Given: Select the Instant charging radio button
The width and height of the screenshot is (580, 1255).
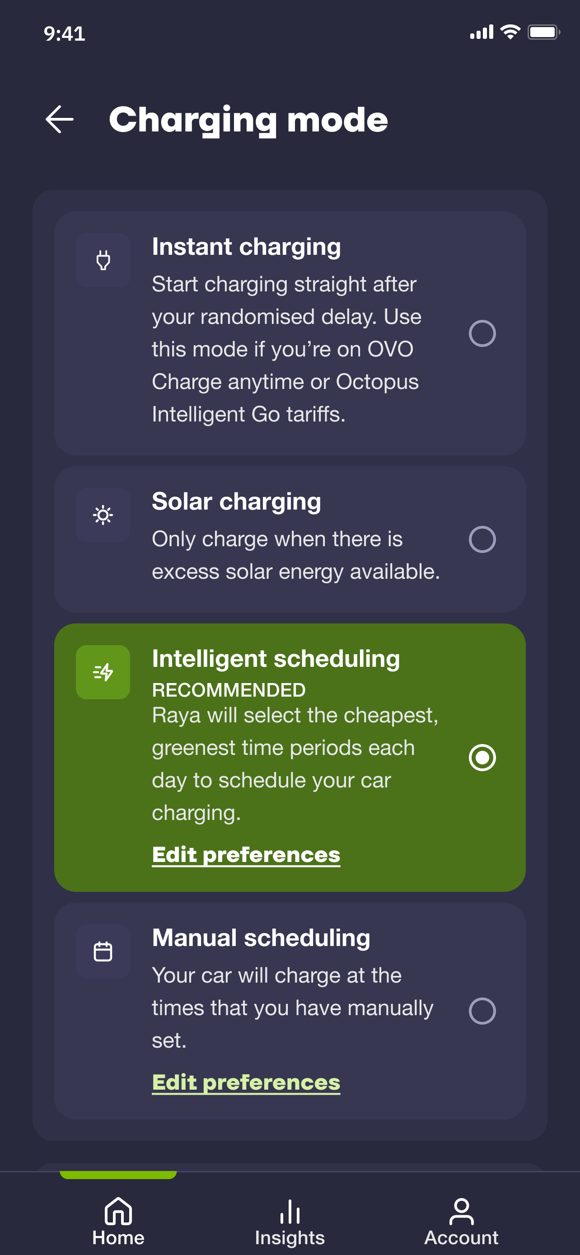Looking at the screenshot, I should tap(482, 334).
